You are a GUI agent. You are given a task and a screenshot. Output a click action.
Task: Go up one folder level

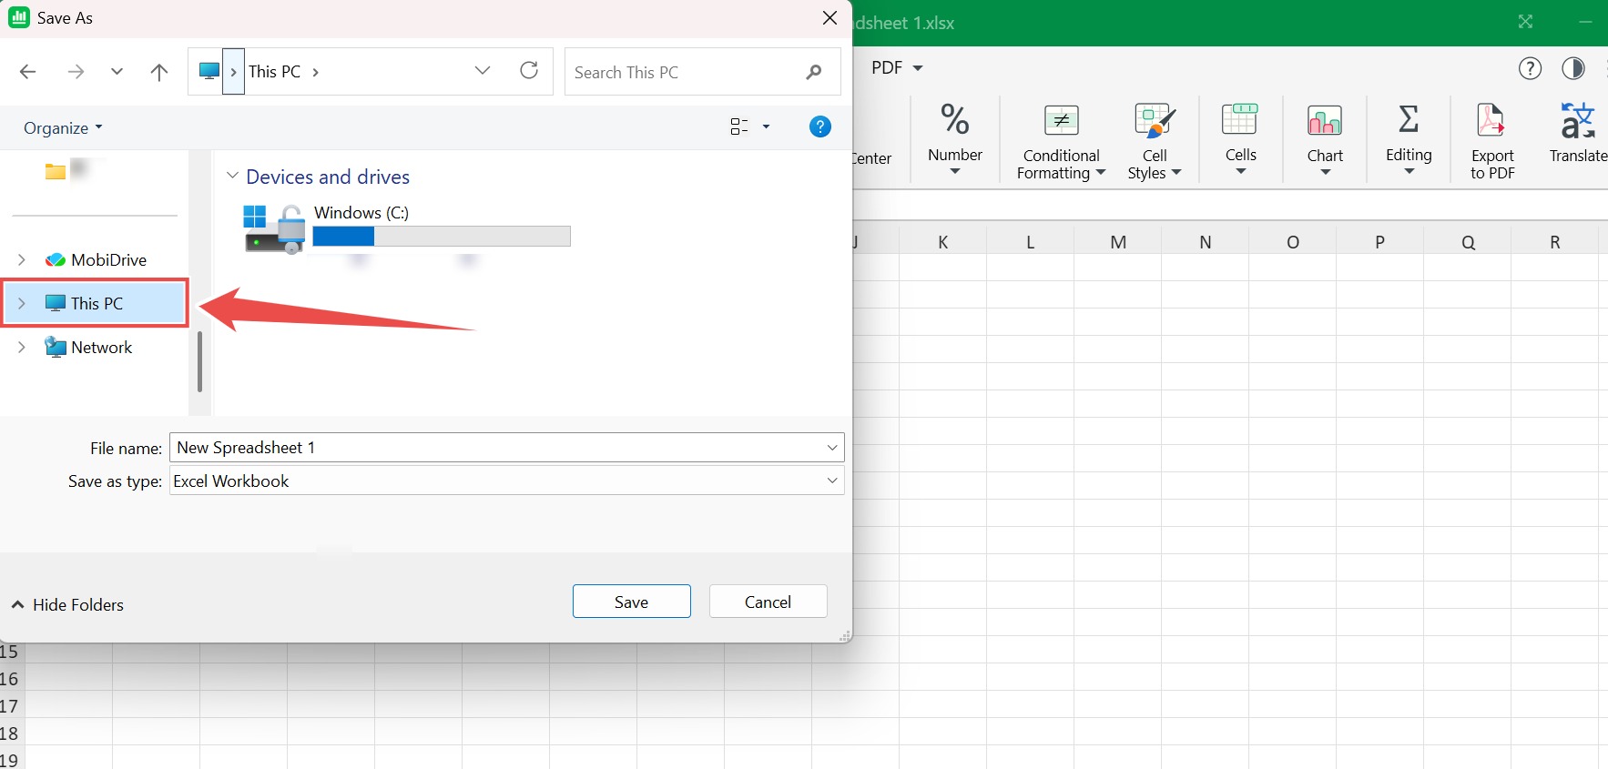tap(159, 72)
